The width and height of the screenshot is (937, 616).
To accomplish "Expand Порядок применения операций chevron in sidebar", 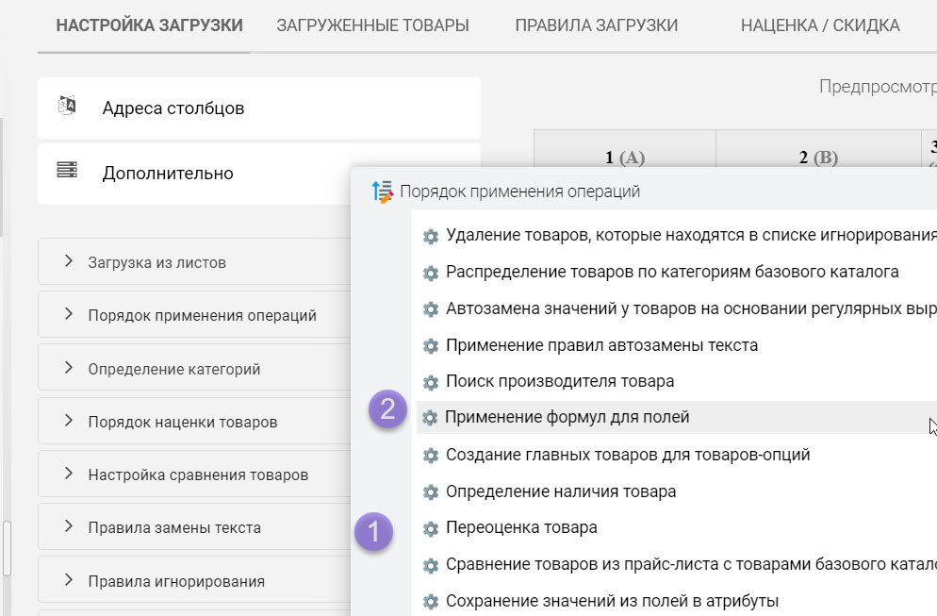I will click(x=69, y=314).
